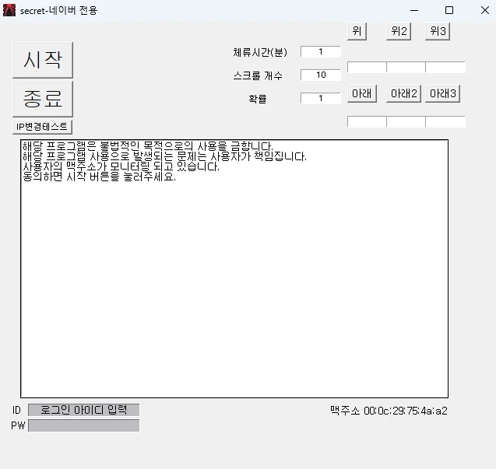Viewport: 496px width, 469px height.
Task: Click the line '사용자의 맥주소가 모니터링 되고 있습니다.'
Action: pyautogui.click(x=121, y=166)
